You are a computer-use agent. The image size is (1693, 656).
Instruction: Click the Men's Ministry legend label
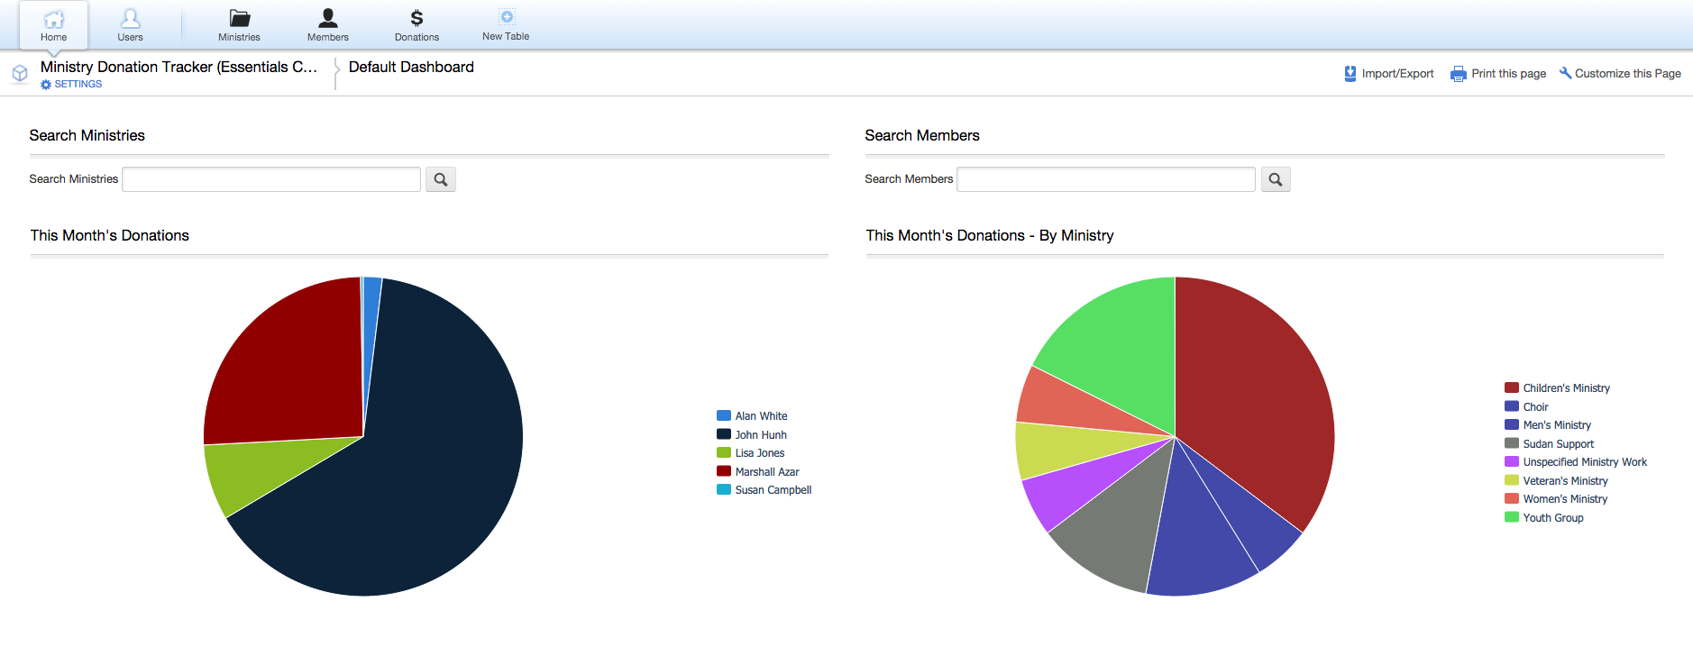pyautogui.click(x=1558, y=425)
